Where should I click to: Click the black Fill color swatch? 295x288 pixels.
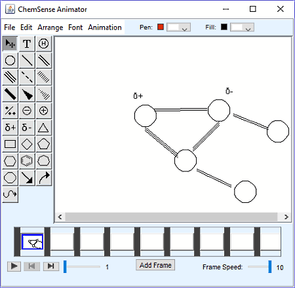(x=224, y=27)
